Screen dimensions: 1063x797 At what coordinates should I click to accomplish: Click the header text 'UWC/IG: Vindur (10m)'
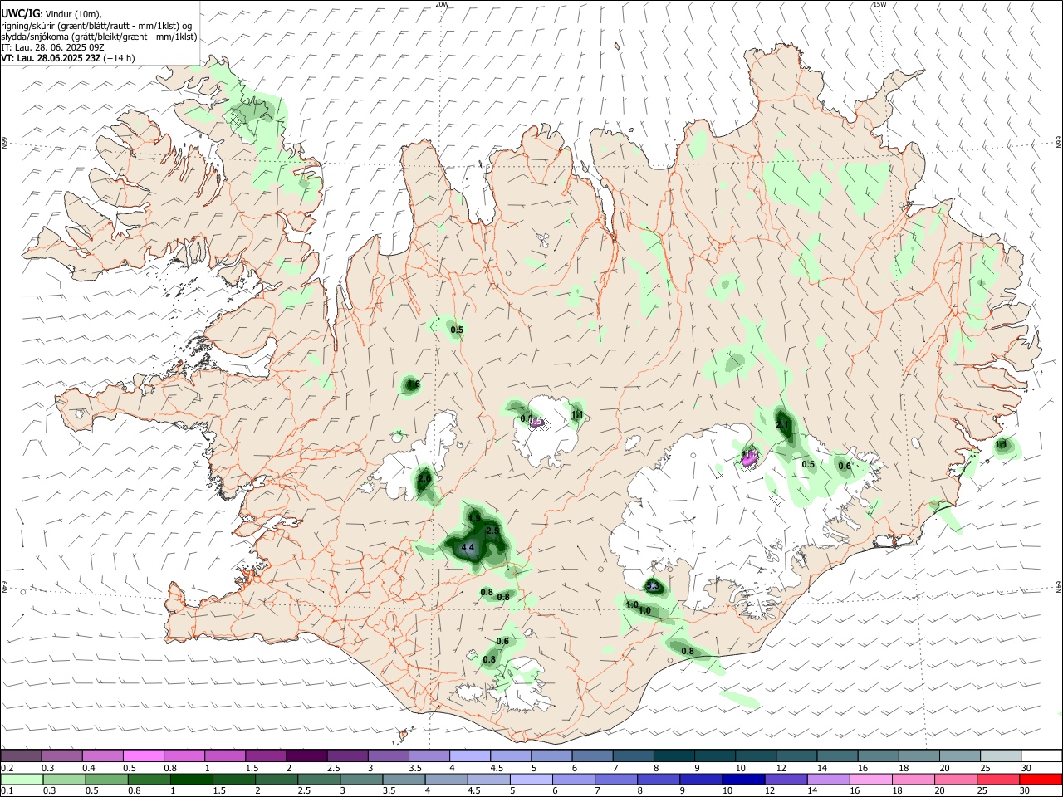(51, 13)
